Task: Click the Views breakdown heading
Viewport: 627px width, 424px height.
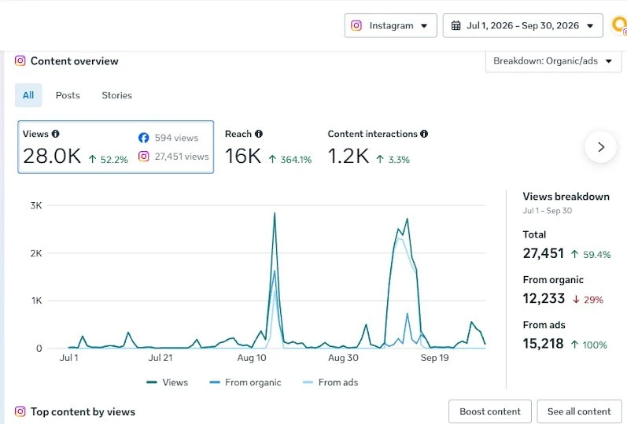Action: [566, 197]
